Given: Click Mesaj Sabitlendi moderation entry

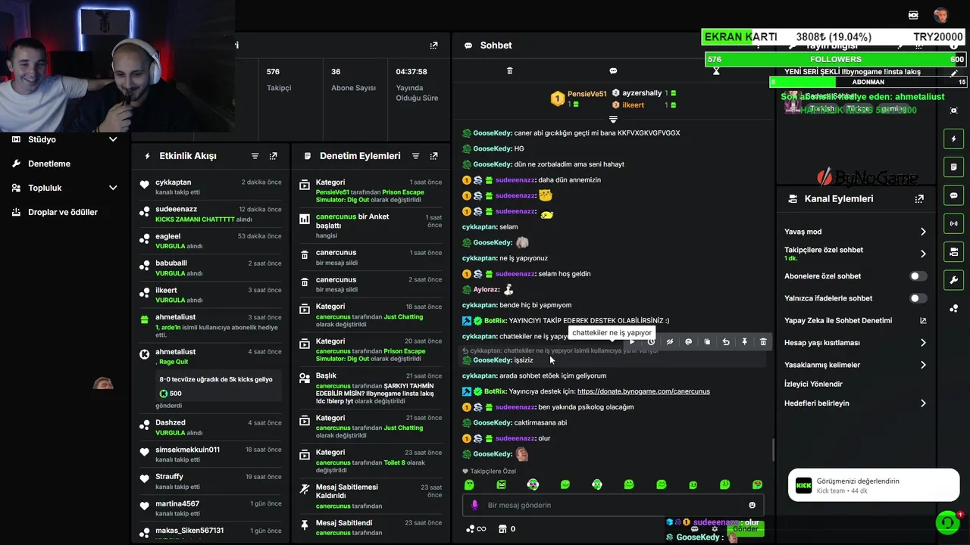Looking at the screenshot, I should click(x=371, y=528).
